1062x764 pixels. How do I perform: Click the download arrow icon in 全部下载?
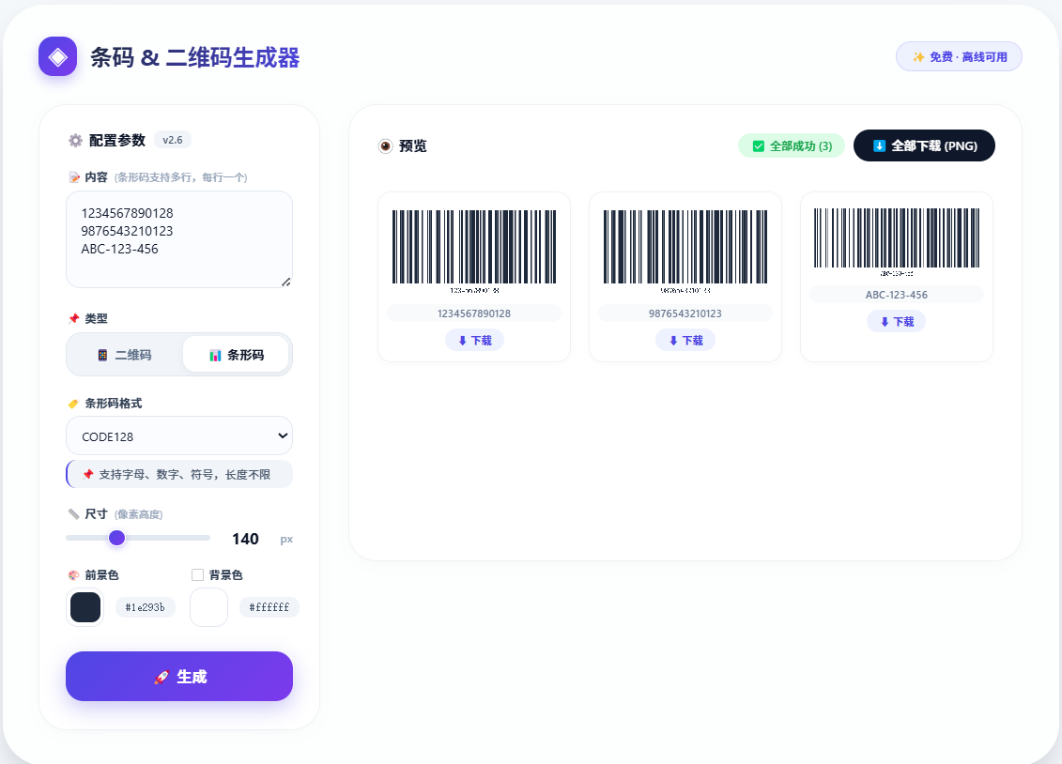[879, 145]
